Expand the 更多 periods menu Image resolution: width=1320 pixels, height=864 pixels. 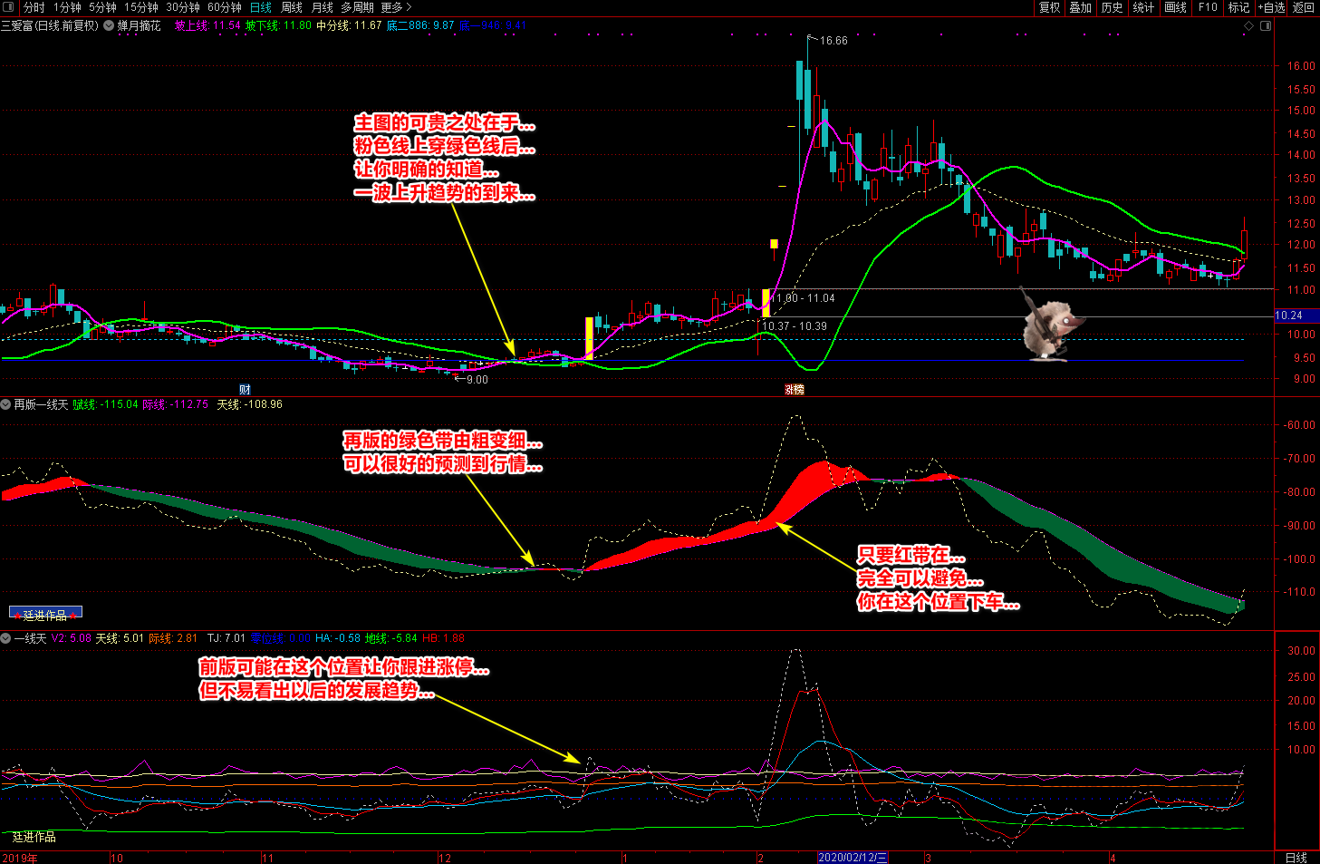[394, 7]
